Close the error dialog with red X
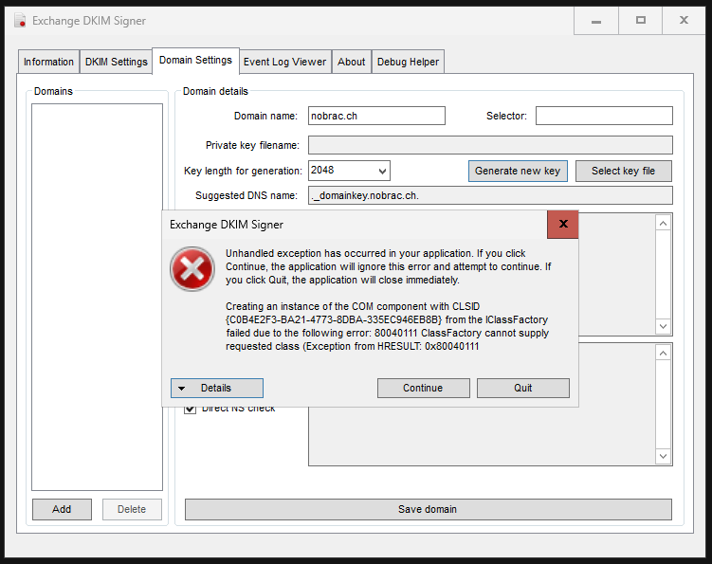The image size is (712, 564). 563,225
